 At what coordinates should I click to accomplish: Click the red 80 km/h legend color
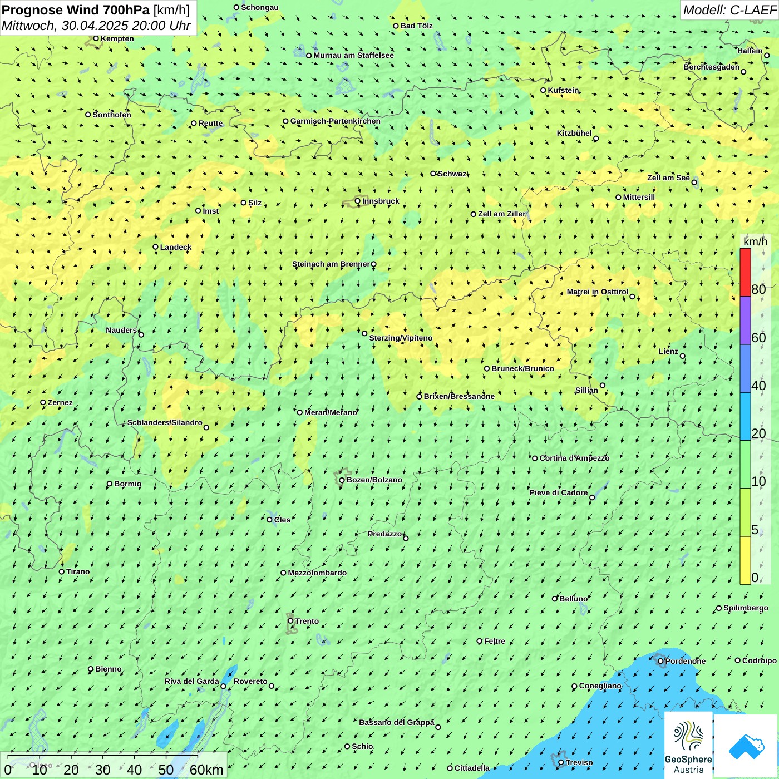tap(745, 272)
